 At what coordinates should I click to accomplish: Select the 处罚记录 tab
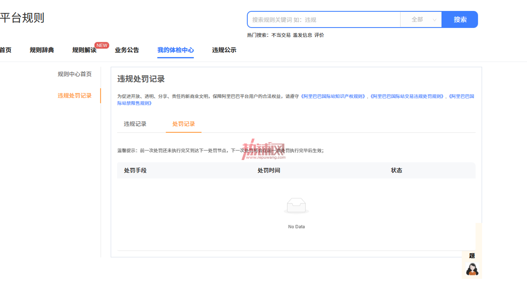184,124
